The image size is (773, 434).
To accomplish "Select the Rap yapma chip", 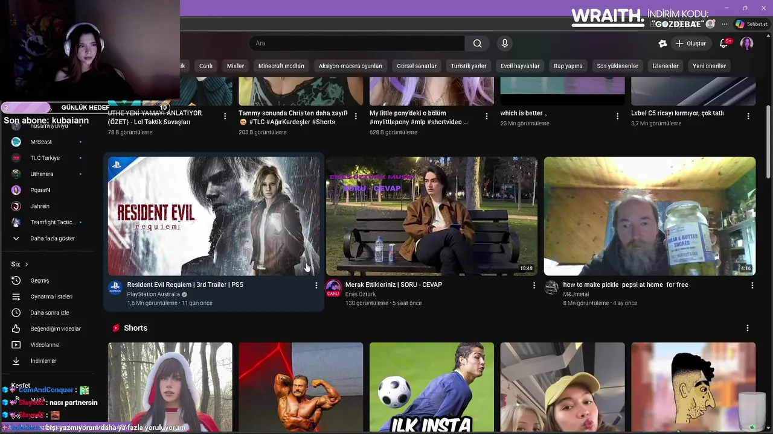I will [x=568, y=66].
